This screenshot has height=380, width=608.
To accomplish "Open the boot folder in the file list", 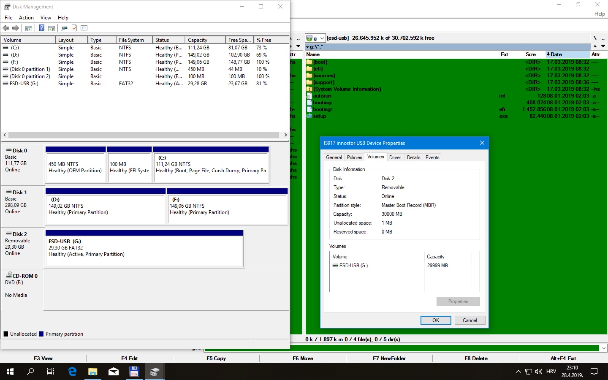I will [x=320, y=62].
